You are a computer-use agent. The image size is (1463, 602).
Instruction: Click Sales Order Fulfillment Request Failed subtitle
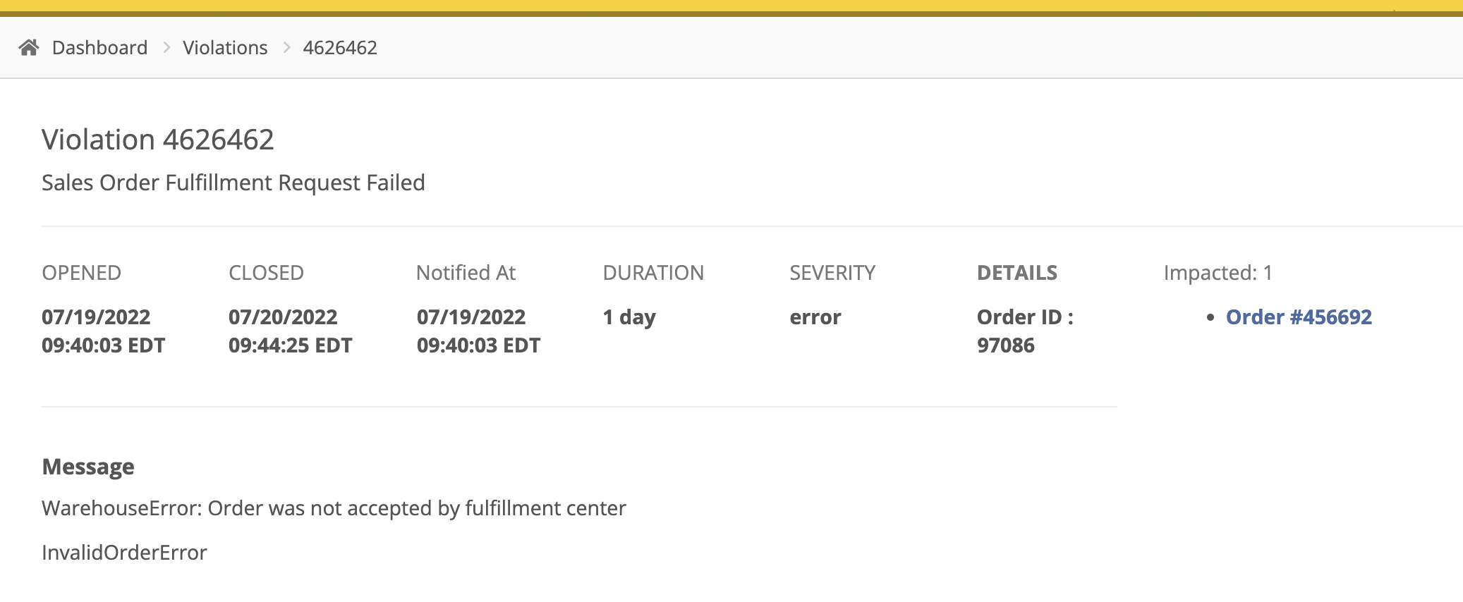[233, 183]
